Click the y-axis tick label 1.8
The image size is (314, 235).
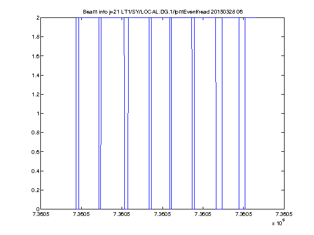(x=35, y=37)
